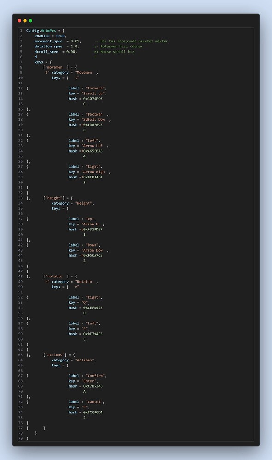Viewport: 272px width, 460px height.
Task: Click hash value 0xA65EBAB
Action: point(93,151)
